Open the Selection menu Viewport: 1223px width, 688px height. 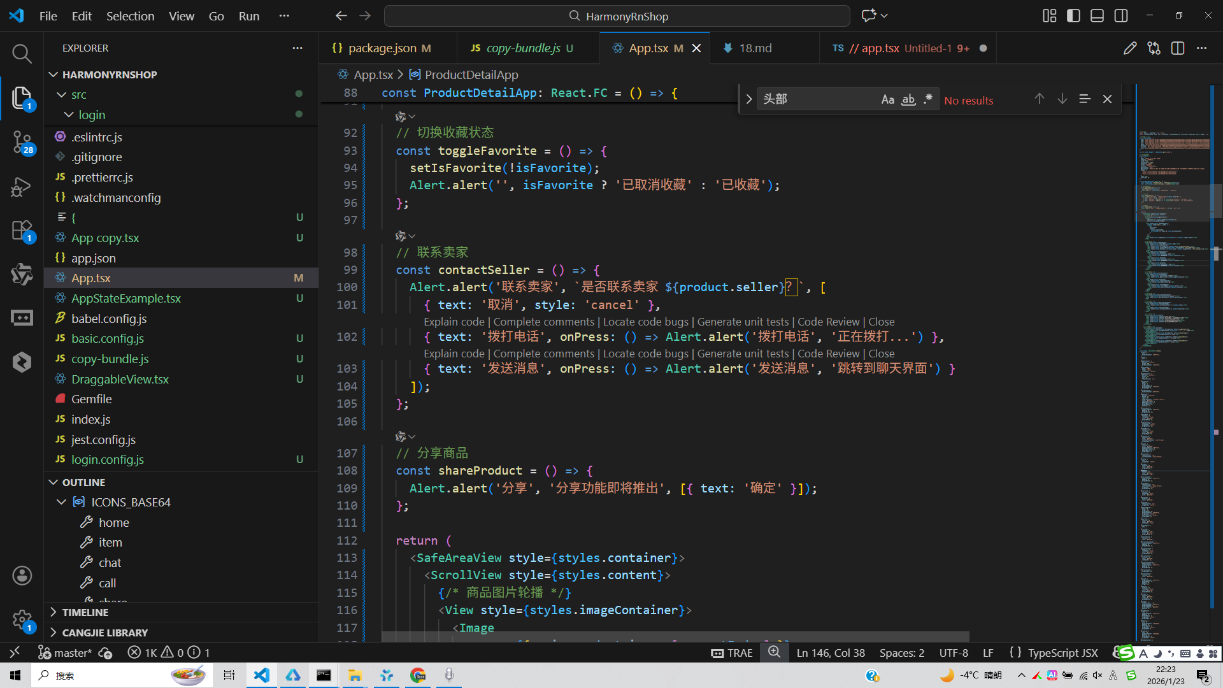(x=130, y=16)
